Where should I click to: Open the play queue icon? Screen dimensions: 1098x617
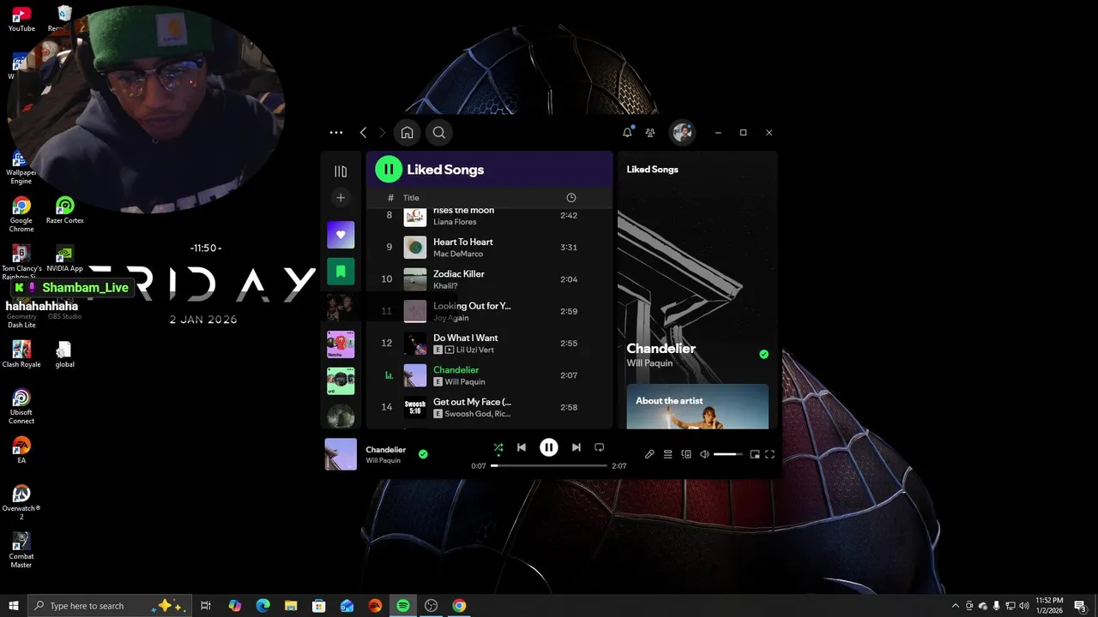pyautogui.click(x=667, y=454)
